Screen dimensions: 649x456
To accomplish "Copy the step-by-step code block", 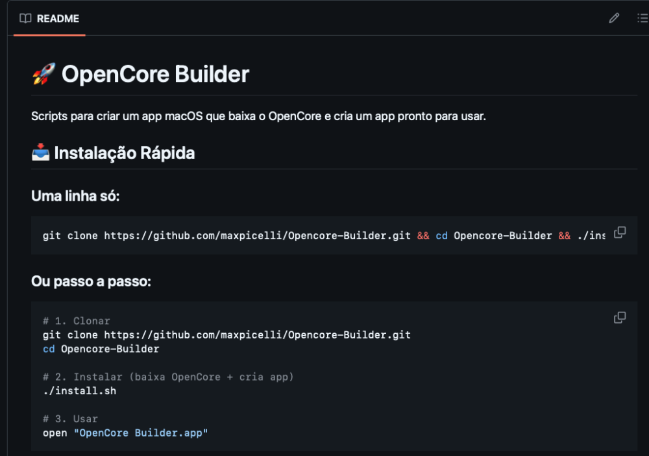I will pos(620,318).
